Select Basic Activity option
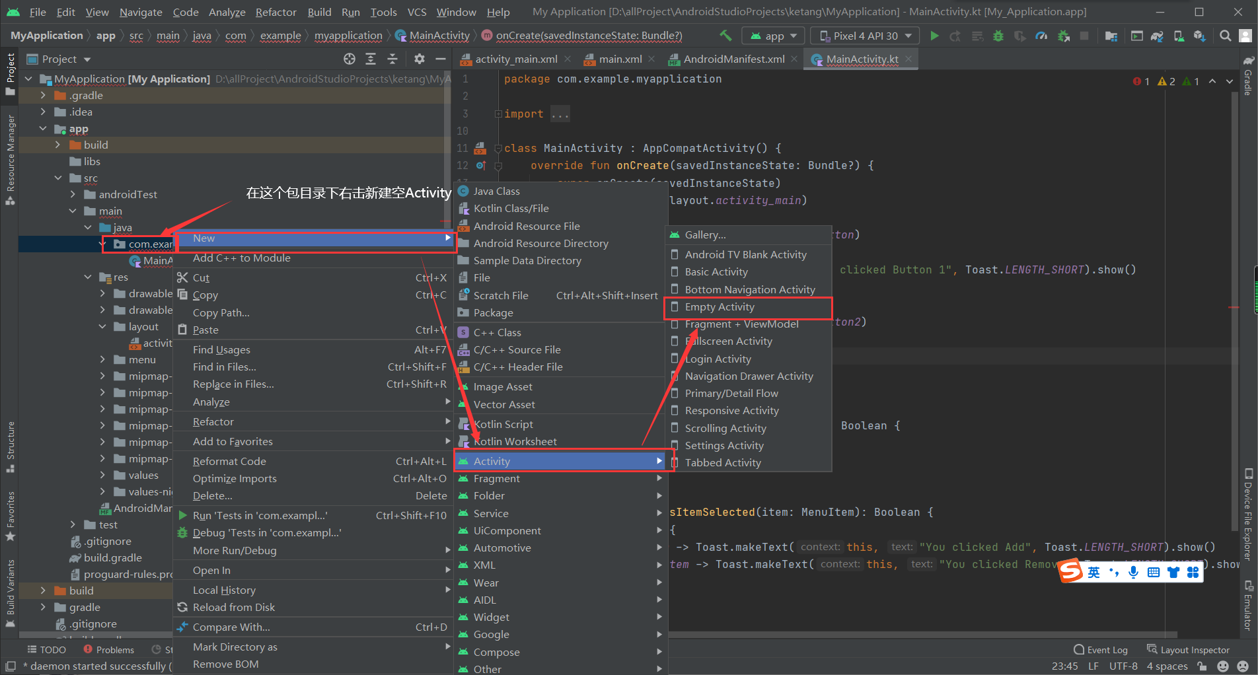Screen dimensions: 1258x675 pyautogui.click(x=747, y=271)
